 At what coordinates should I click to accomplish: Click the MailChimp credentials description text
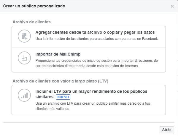[96, 60]
